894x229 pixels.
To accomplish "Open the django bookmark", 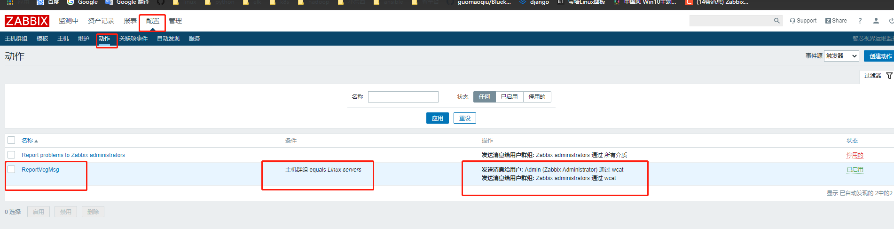I will pyautogui.click(x=534, y=2).
